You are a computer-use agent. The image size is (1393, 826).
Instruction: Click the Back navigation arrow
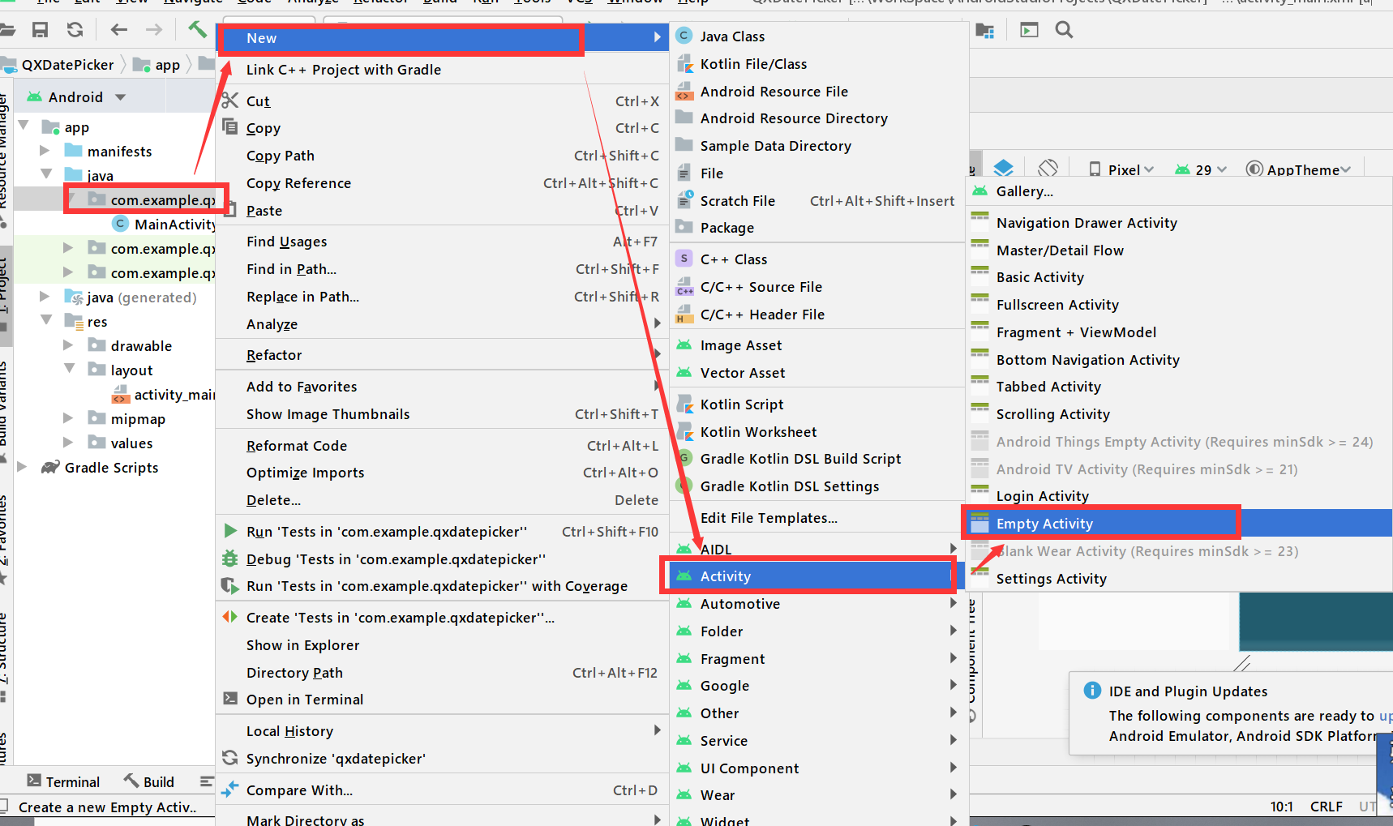pyautogui.click(x=119, y=30)
